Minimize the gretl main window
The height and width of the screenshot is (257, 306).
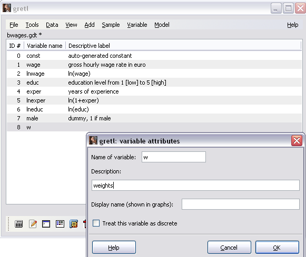(276, 8)
